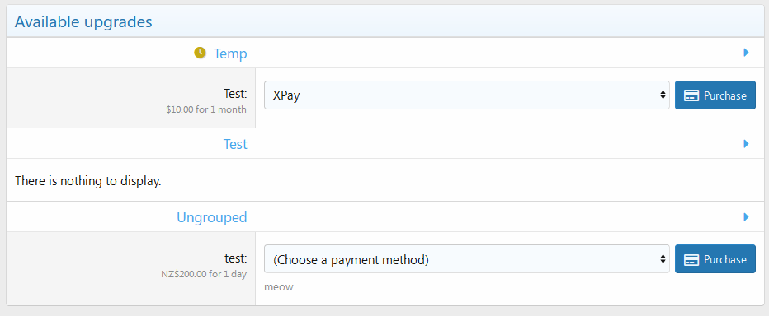Collapse the Ungrouped section arrow
This screenshot has width=769, height=316.
point(746,216)
